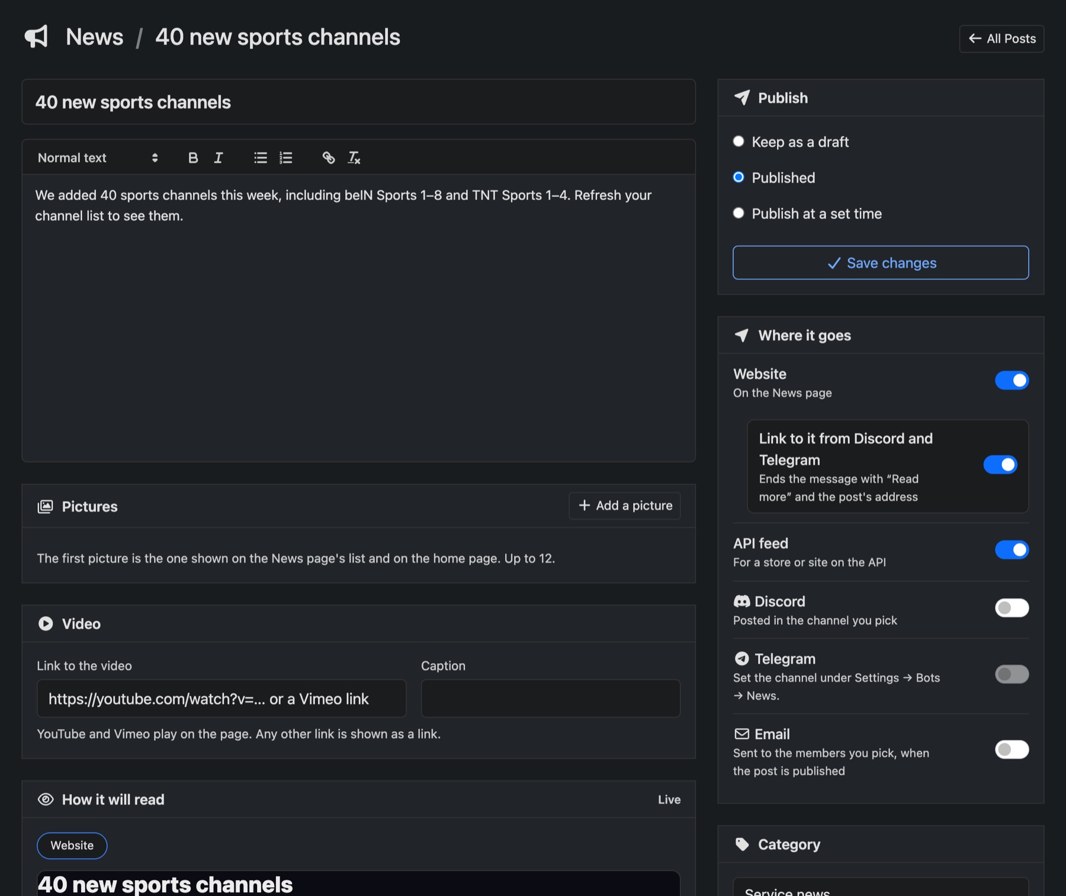Insert a numbered list
Image resolution: width=1066 pixels, height=896 pixels.
[286, 158]
